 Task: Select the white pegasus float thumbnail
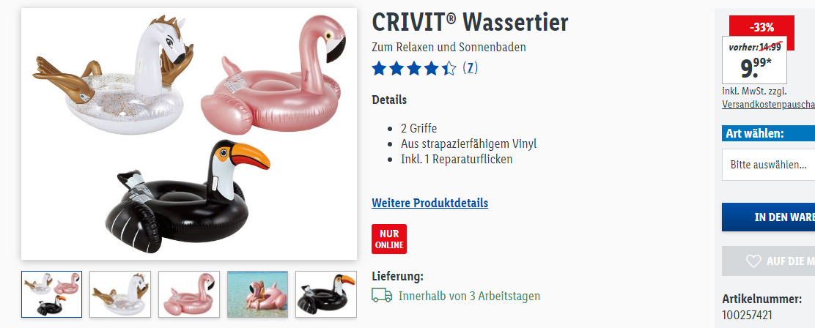[120, 294]
